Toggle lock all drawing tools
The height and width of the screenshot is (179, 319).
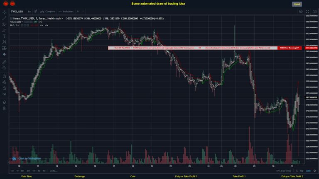[x=4, y=88]
